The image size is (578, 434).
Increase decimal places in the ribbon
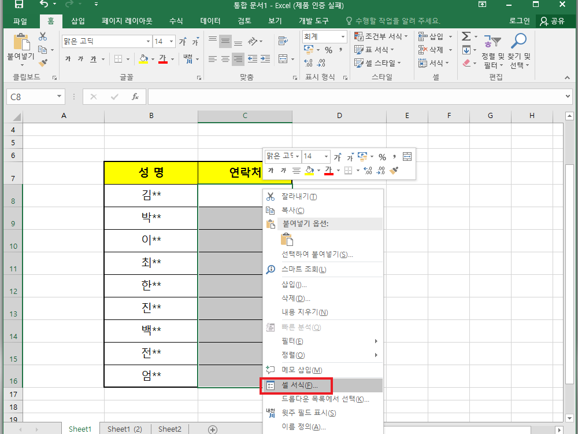pyautogui.click(x=309, y=63)
